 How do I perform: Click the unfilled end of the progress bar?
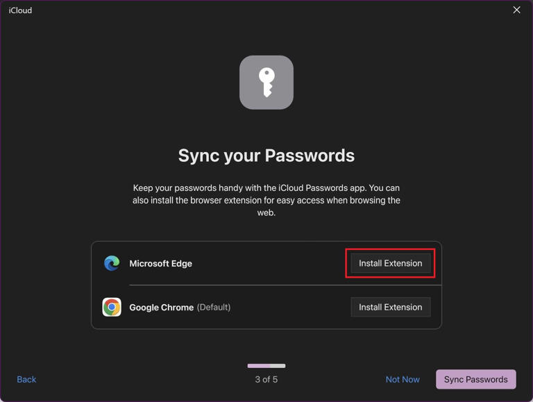tap(278, 366)
